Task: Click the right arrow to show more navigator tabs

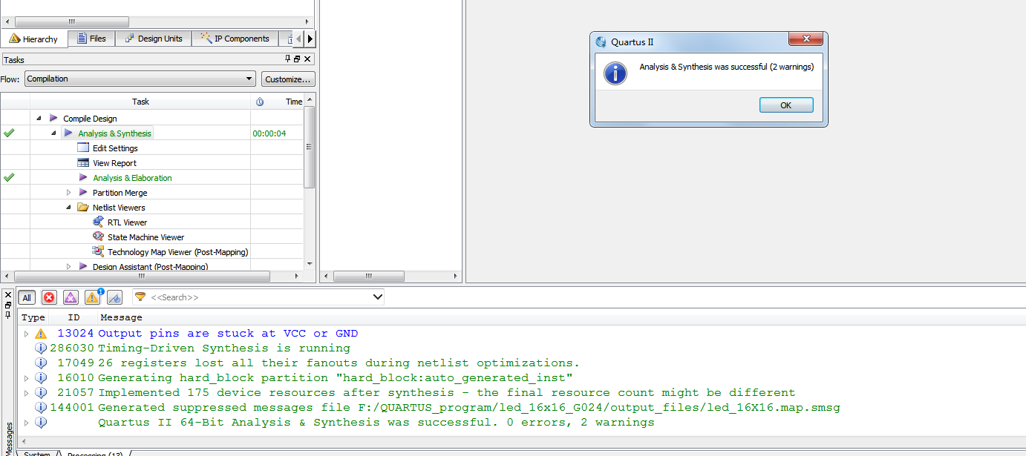Action: [x=310, y=39]
